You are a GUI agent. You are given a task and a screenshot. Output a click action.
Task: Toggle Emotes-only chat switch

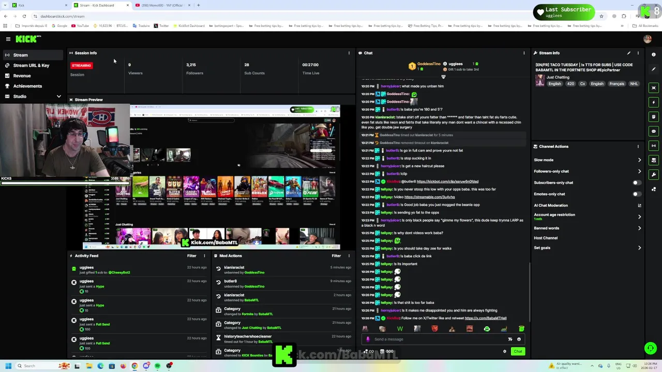click(637, 194)
